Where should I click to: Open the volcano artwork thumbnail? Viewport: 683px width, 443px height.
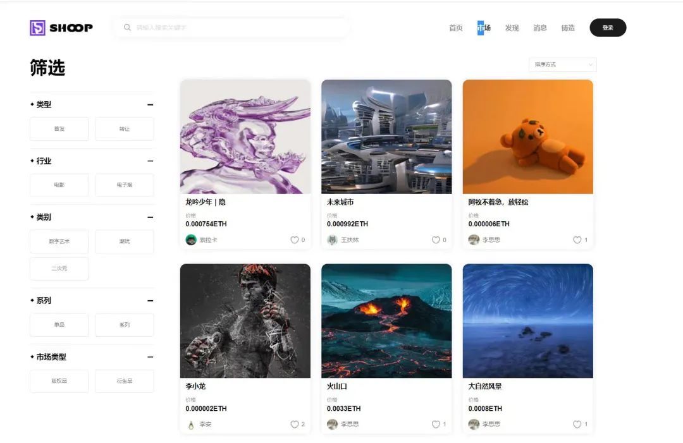pos(386,321)
